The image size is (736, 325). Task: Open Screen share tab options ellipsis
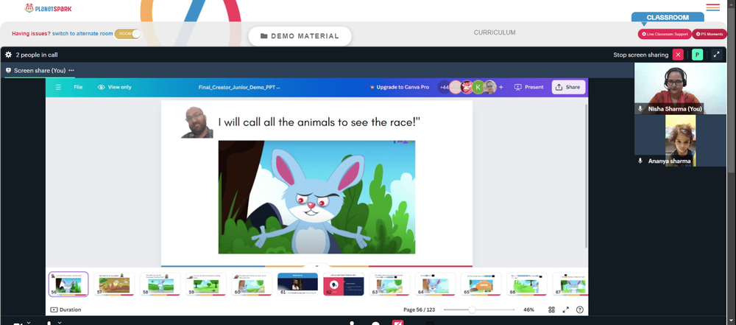pos(71,71)
